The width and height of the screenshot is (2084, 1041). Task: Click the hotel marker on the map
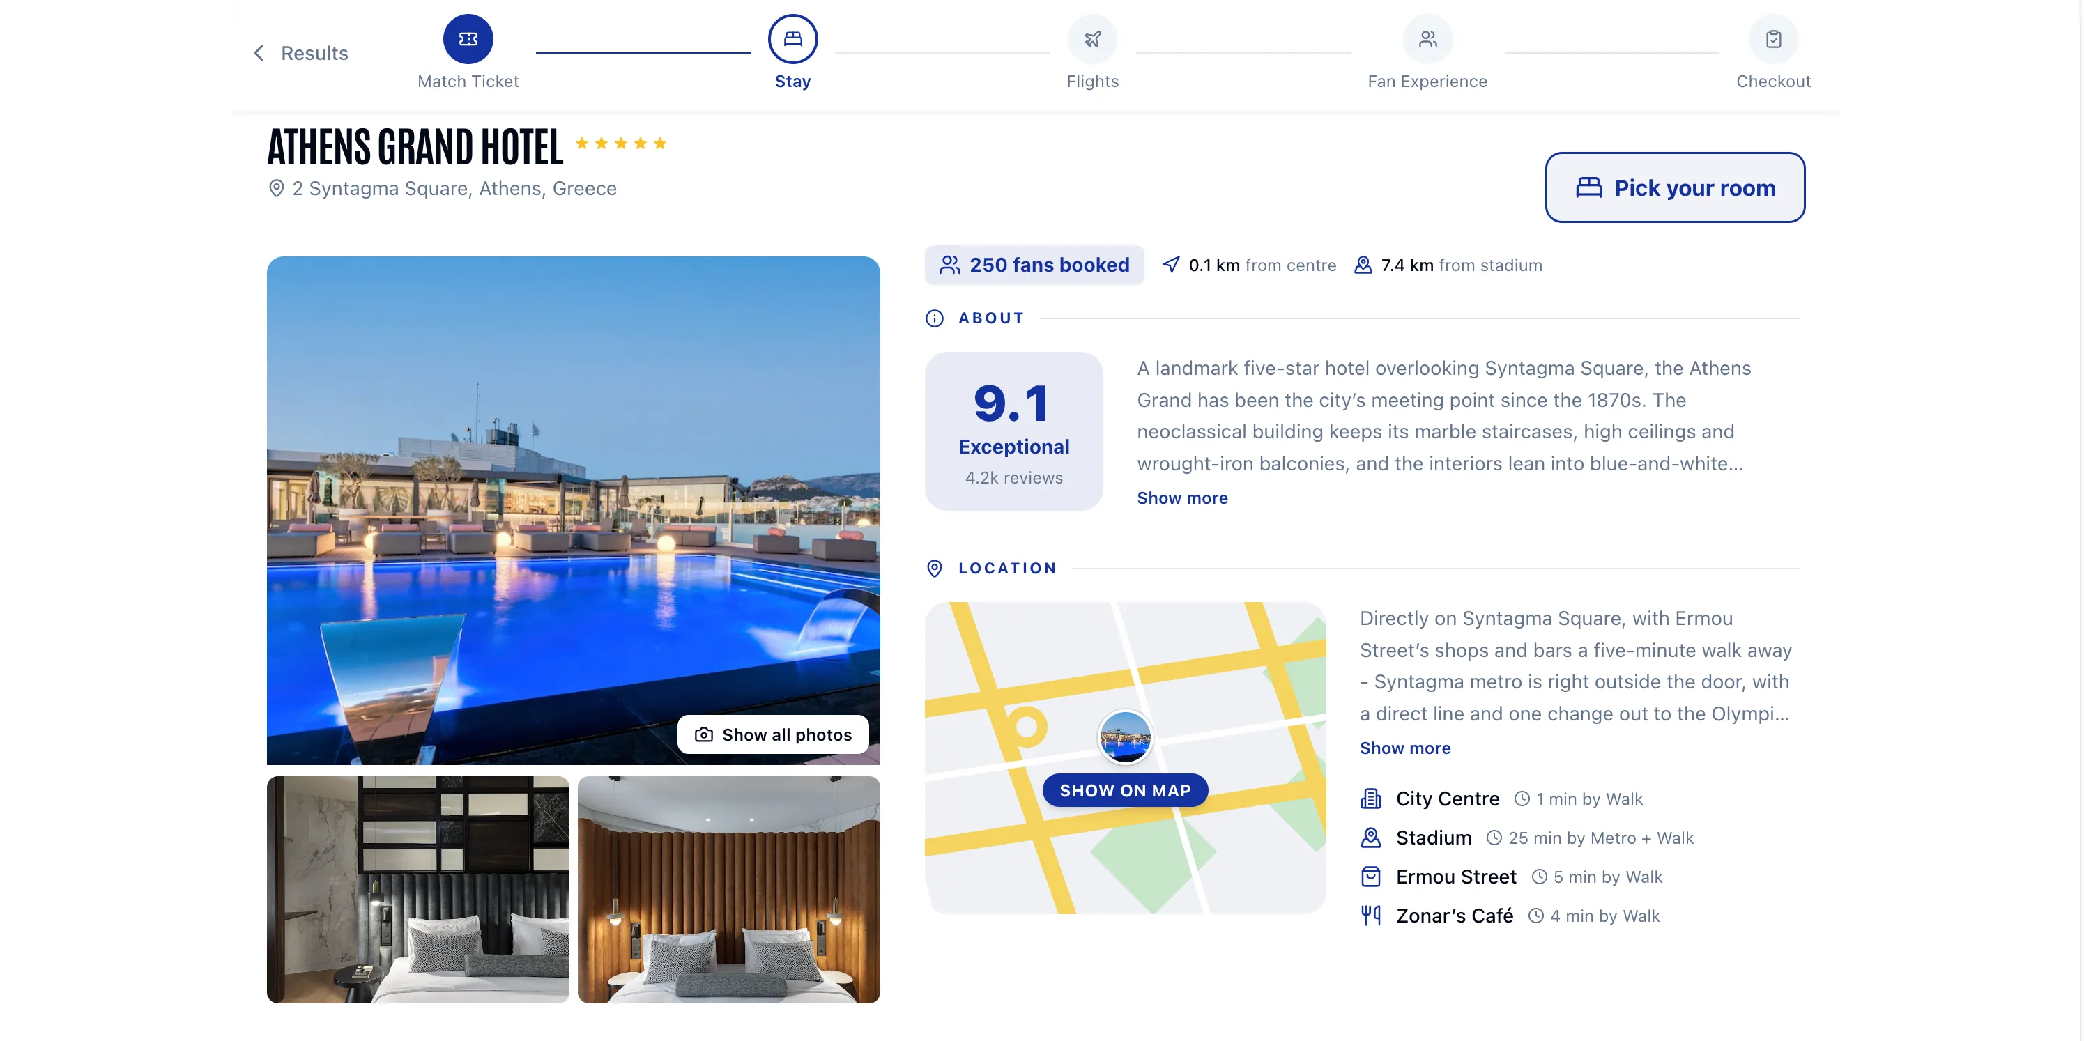tap(1124, 737)
